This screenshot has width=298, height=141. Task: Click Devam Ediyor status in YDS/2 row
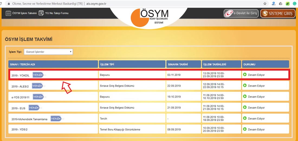click(x=256, y=130)
